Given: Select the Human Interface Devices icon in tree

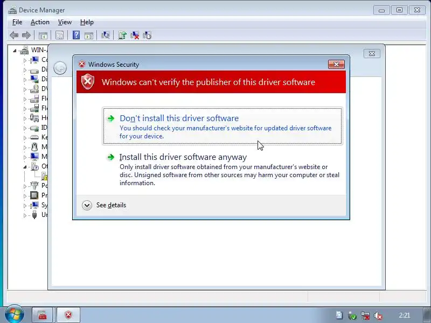Looking at the screenshot, I should click(34, 118).
